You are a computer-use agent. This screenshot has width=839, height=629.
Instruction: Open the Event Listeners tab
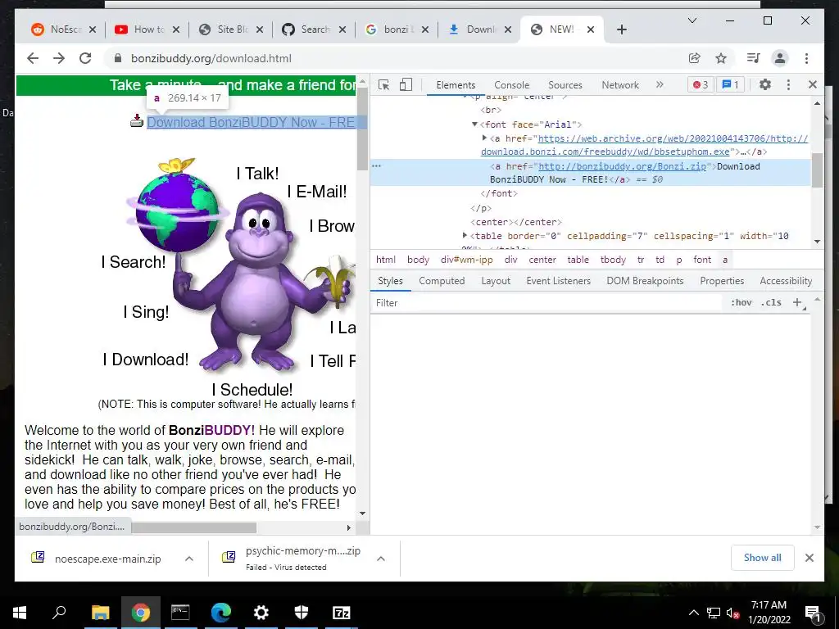(x=558, y=281)
